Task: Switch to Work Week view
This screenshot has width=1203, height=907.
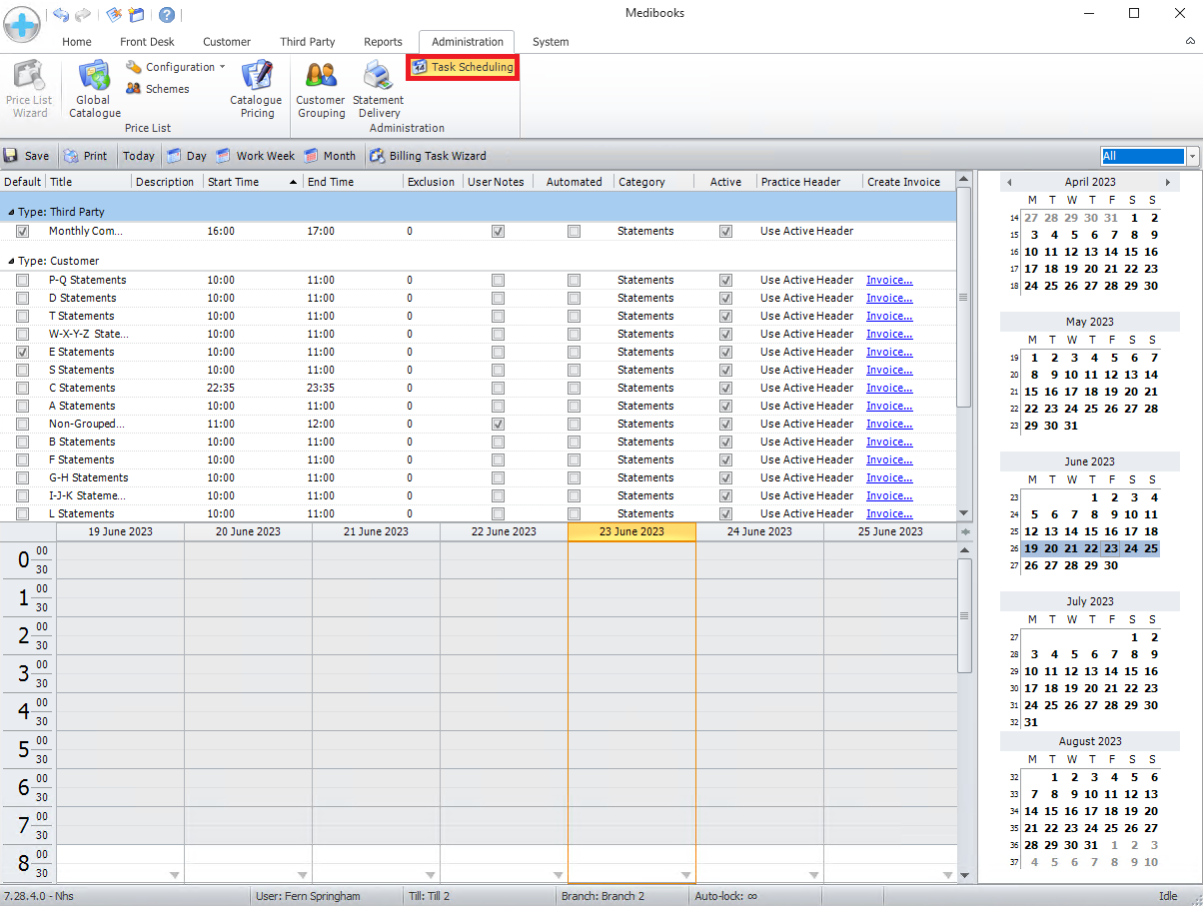Action: click(x=255, y=156)
